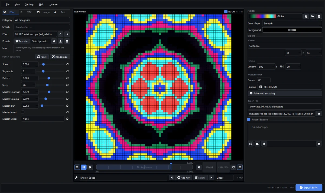Open the Color steps dropdown set to Smooth
325x193 pixels.
[x=292, y=23]
